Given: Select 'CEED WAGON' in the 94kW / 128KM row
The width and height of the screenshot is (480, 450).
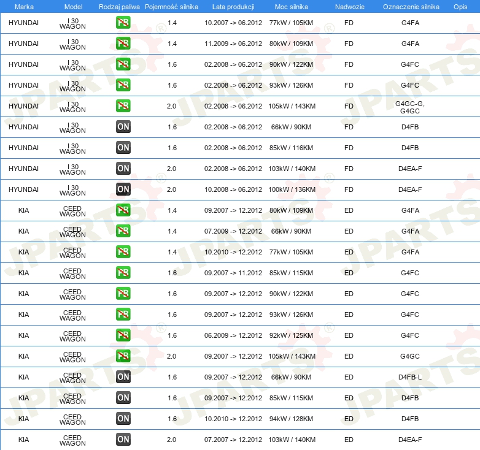Looking at the screenshot, I should pyautogui.click(x=72, y=419).
